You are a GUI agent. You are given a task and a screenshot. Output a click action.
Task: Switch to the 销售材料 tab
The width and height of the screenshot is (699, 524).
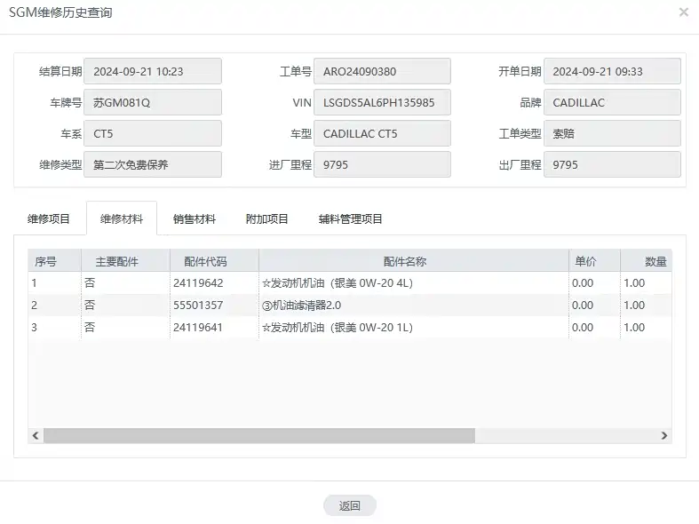[x=195, y=218]
